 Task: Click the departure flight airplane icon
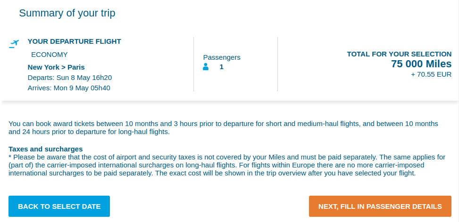14,44
